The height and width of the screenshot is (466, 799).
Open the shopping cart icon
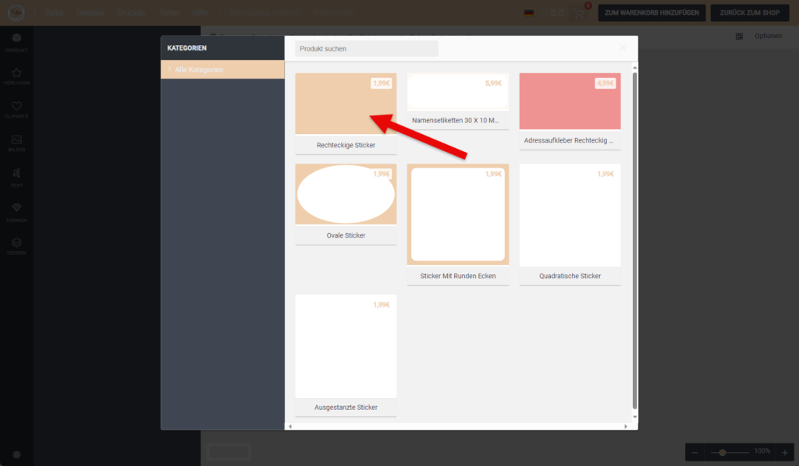[x=580, y=12]
